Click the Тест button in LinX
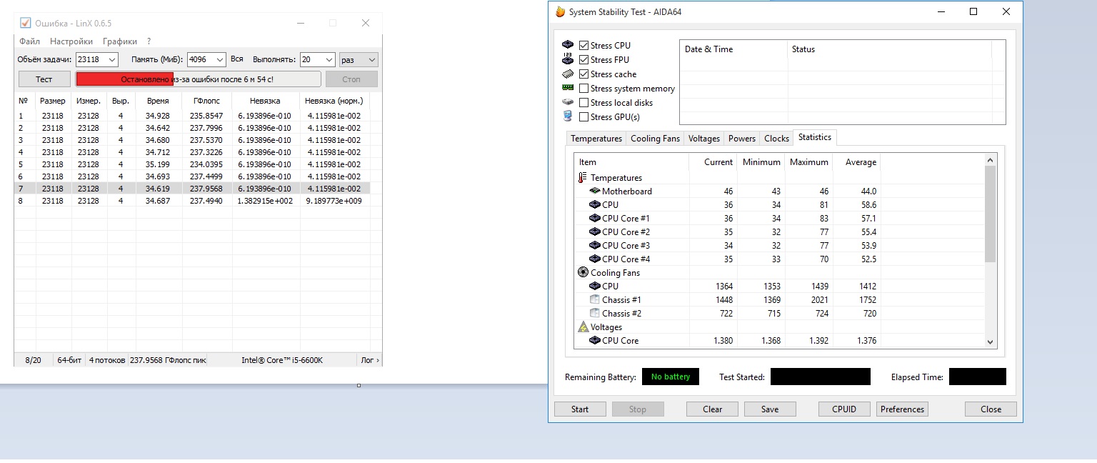The height and width of the screenshot is (463, 1097). point(44,79)
